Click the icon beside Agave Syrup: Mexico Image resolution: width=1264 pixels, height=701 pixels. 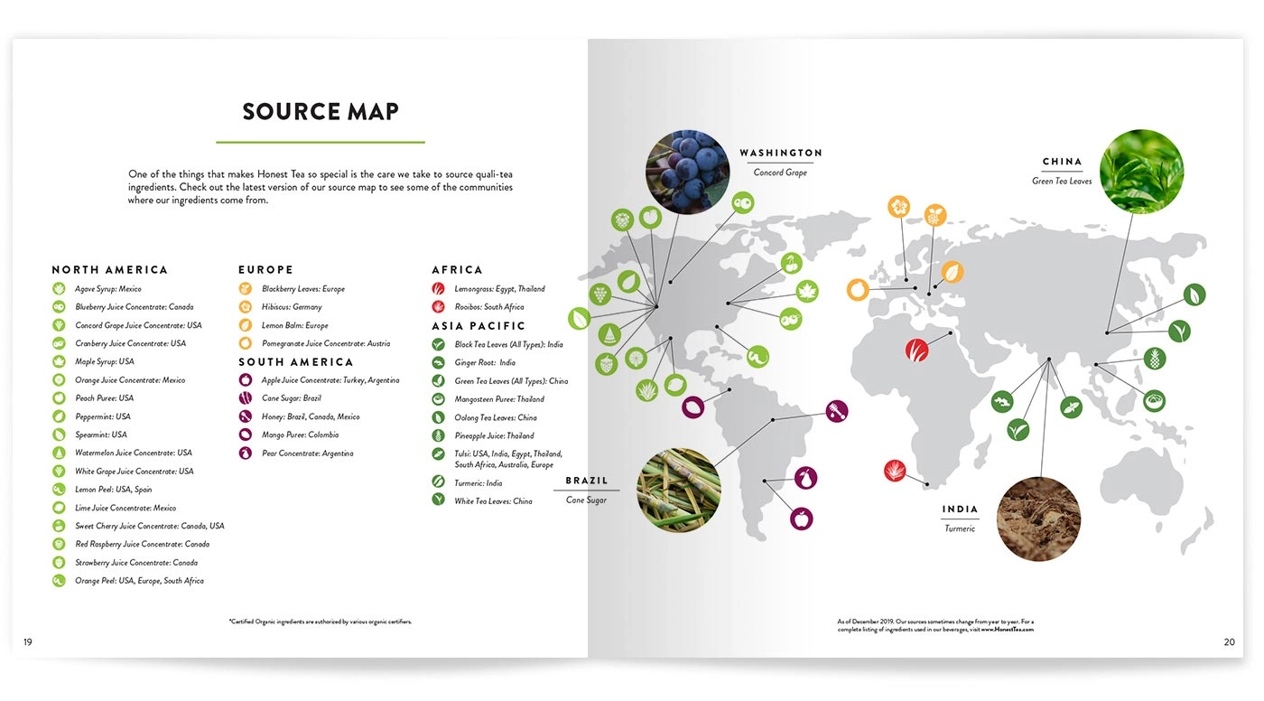(x=59, y=289)
